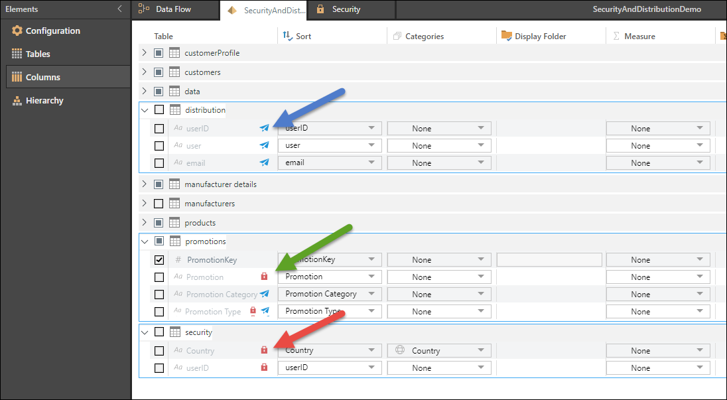The image size is (727, 400).
Task: Open the Measure dropdown for Promotion Type
Action: pyautogui.click(x=657, y=312)
